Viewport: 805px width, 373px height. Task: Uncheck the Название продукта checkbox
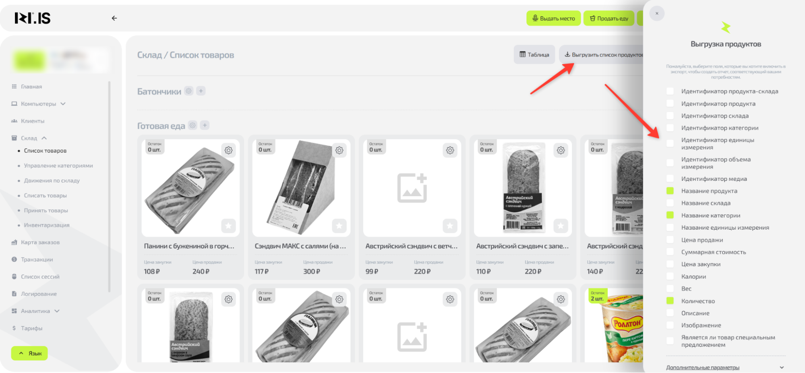coord(670,191)
